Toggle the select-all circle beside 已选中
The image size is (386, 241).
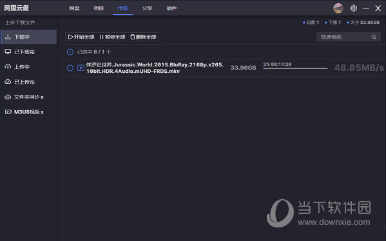click(x=70, y=52)
